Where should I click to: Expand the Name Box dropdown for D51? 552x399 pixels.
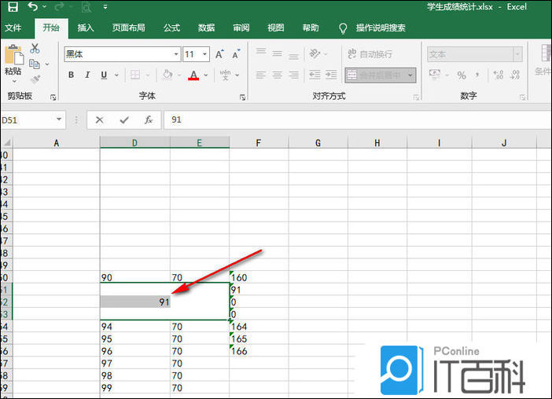click(60, 120)
